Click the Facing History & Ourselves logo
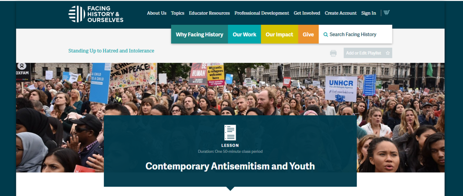463x196 pixels. 96,14
